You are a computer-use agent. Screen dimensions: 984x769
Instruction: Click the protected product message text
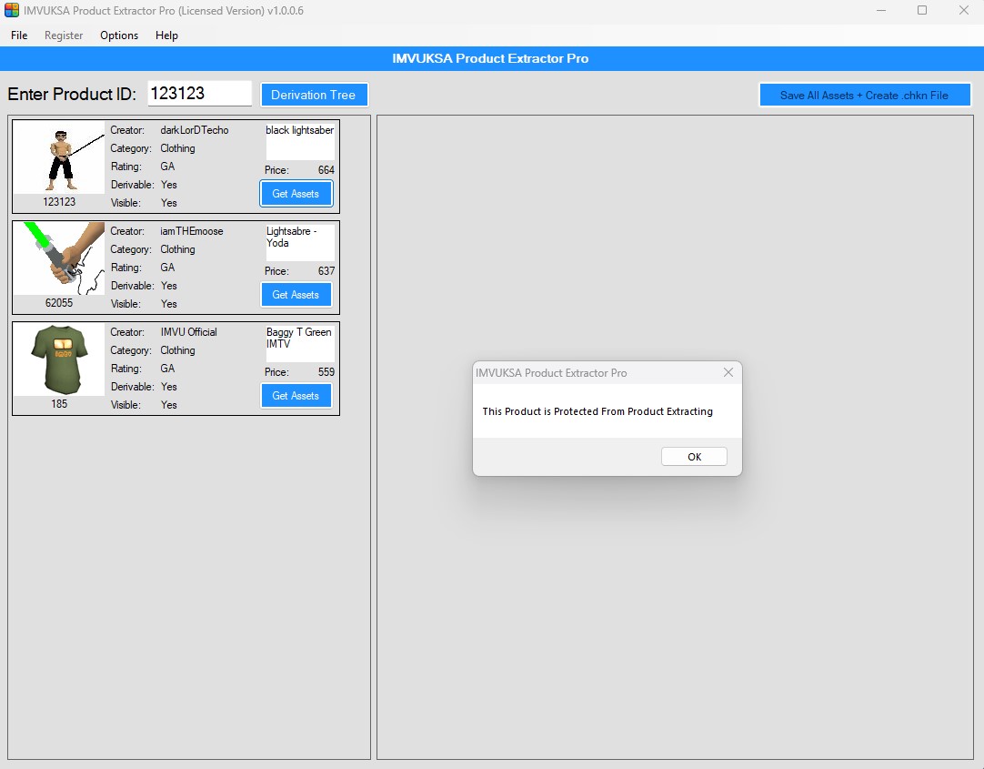[597, 411]
